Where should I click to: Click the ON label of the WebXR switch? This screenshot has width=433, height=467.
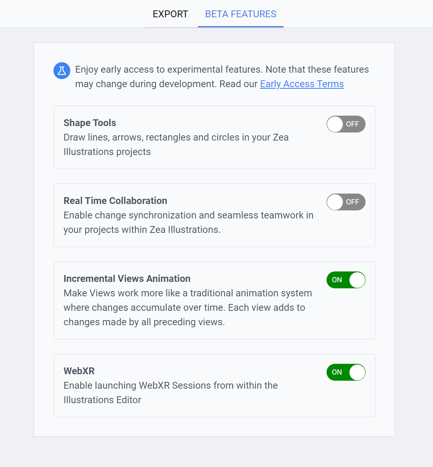(x=337, y=372)
